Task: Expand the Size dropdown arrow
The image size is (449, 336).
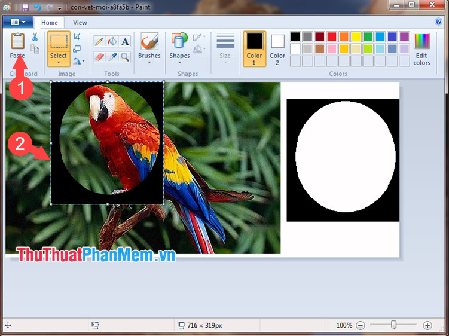Action: [225, 62]
